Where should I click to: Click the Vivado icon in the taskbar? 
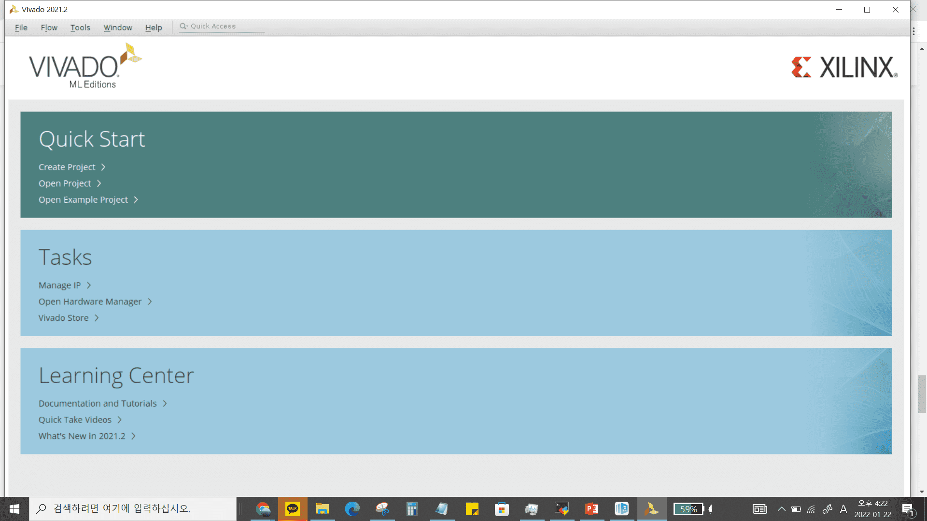651,509
